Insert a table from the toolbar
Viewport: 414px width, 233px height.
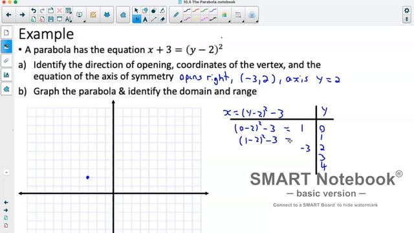point(68,10)
